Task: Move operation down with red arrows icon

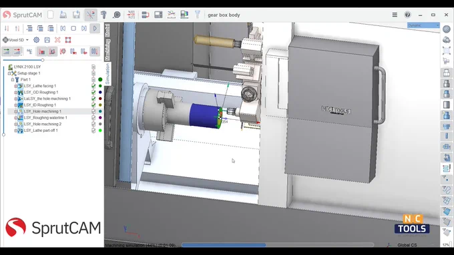Action: [7, 29]
